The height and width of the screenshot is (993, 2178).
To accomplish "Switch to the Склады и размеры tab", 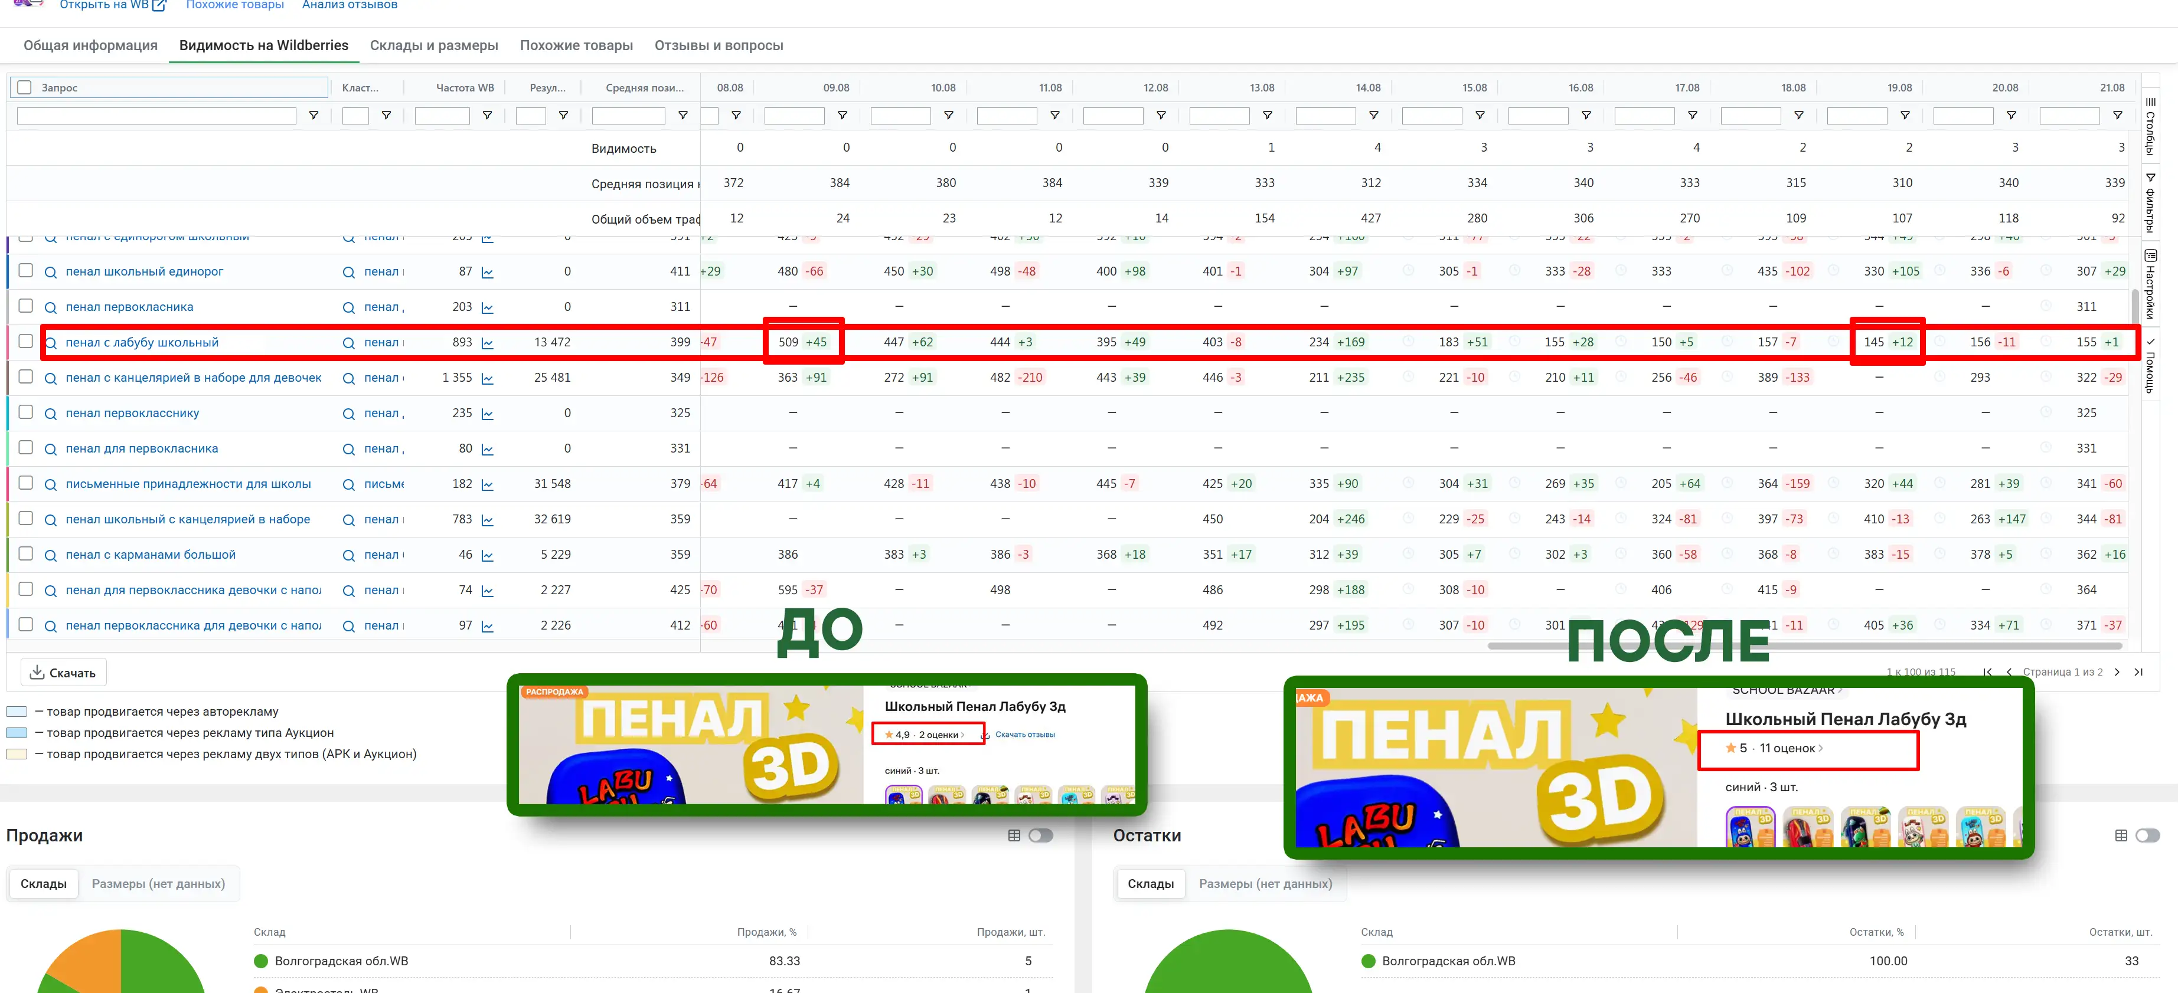I will (x=434, y=45).
